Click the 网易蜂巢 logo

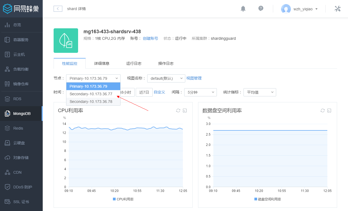pyautogui.click(x=21, y=9)
